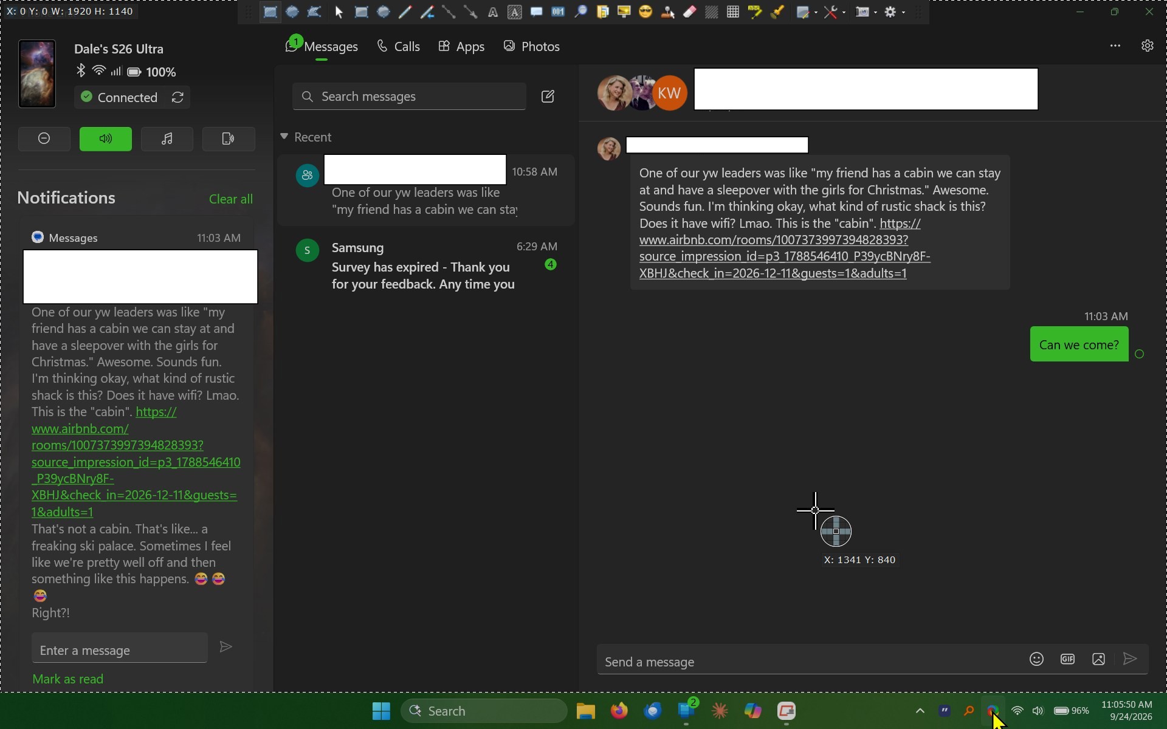Pick the eraser tool in the capture toolbar
Image resolution: width=1167 pixels, height=729 pixels.
(x=689, y=12)
